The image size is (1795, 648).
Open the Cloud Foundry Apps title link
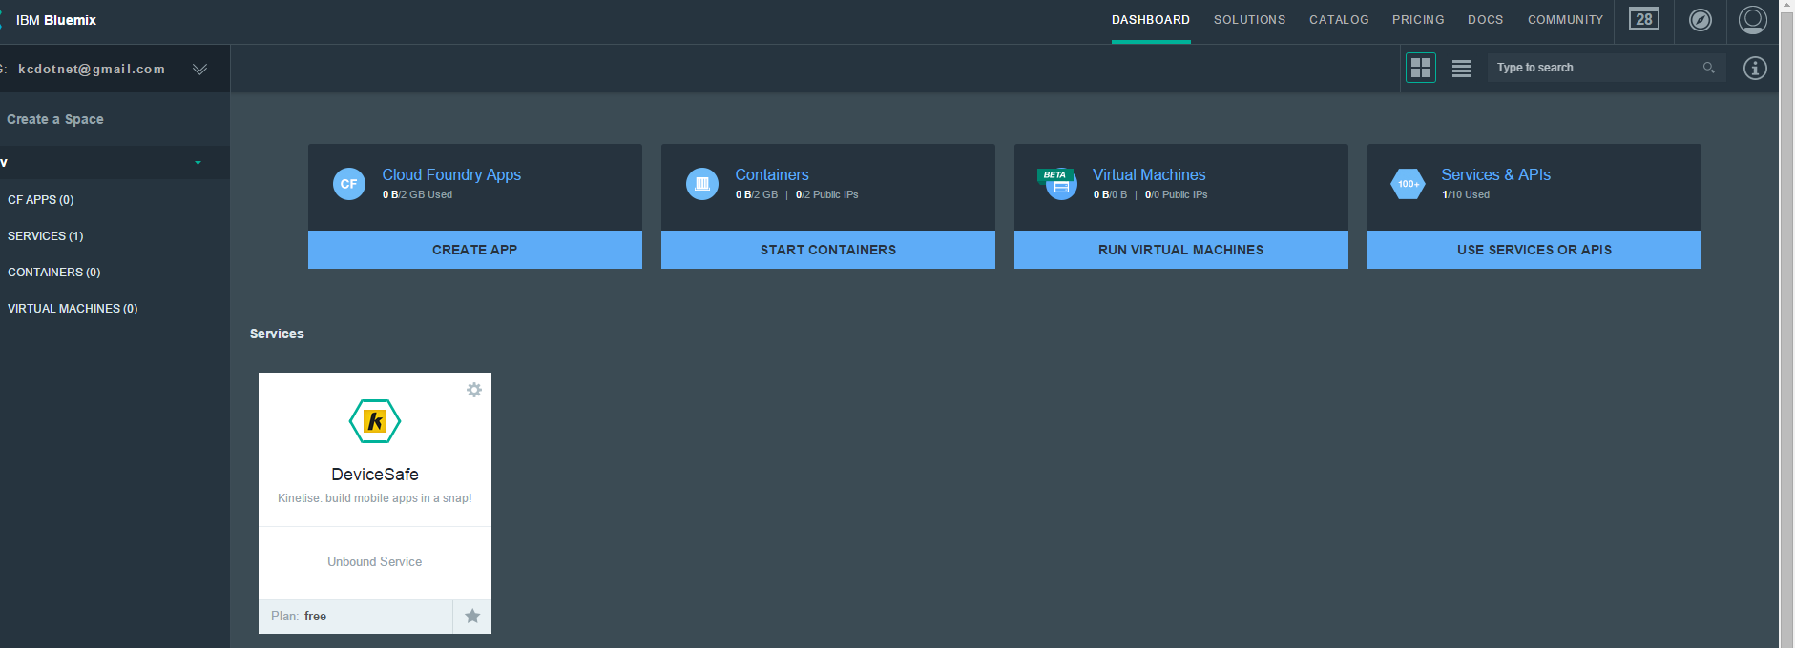pos(451,174)
